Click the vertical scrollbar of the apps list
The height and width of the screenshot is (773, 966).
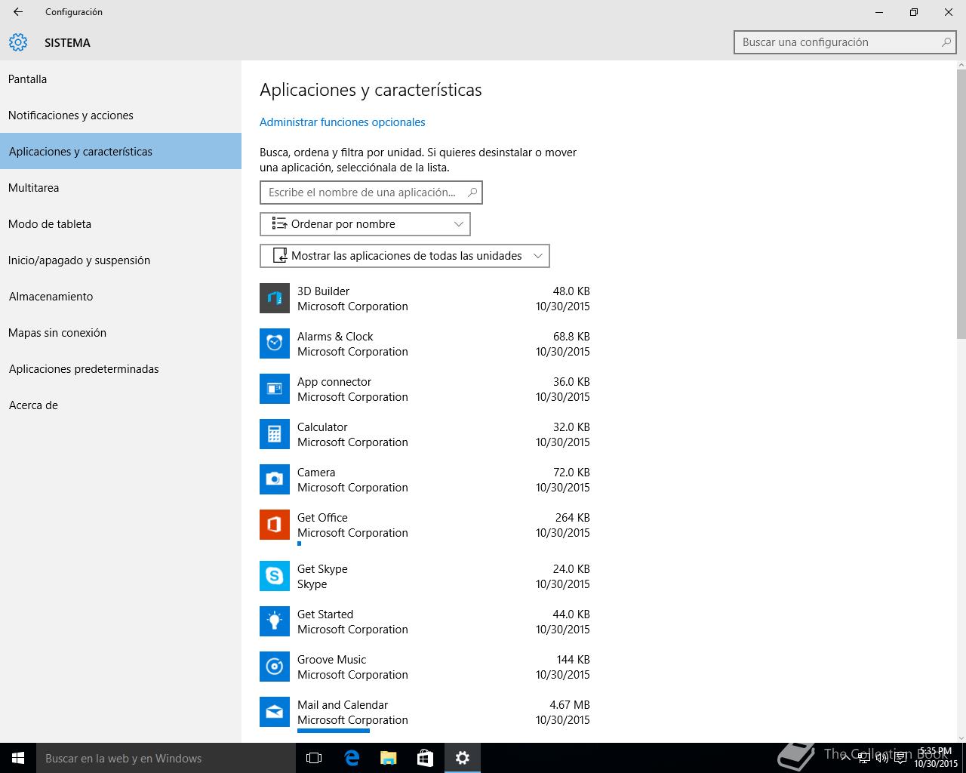961,204
